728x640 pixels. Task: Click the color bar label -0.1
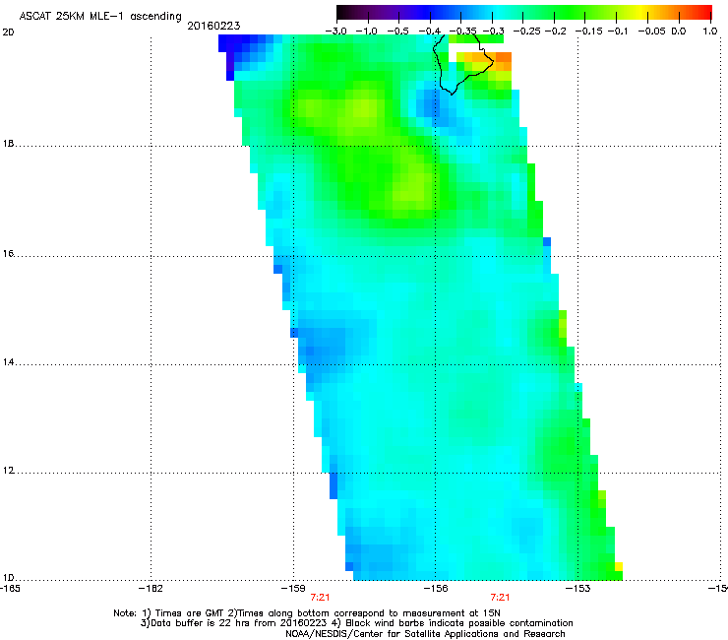[618, 32]
